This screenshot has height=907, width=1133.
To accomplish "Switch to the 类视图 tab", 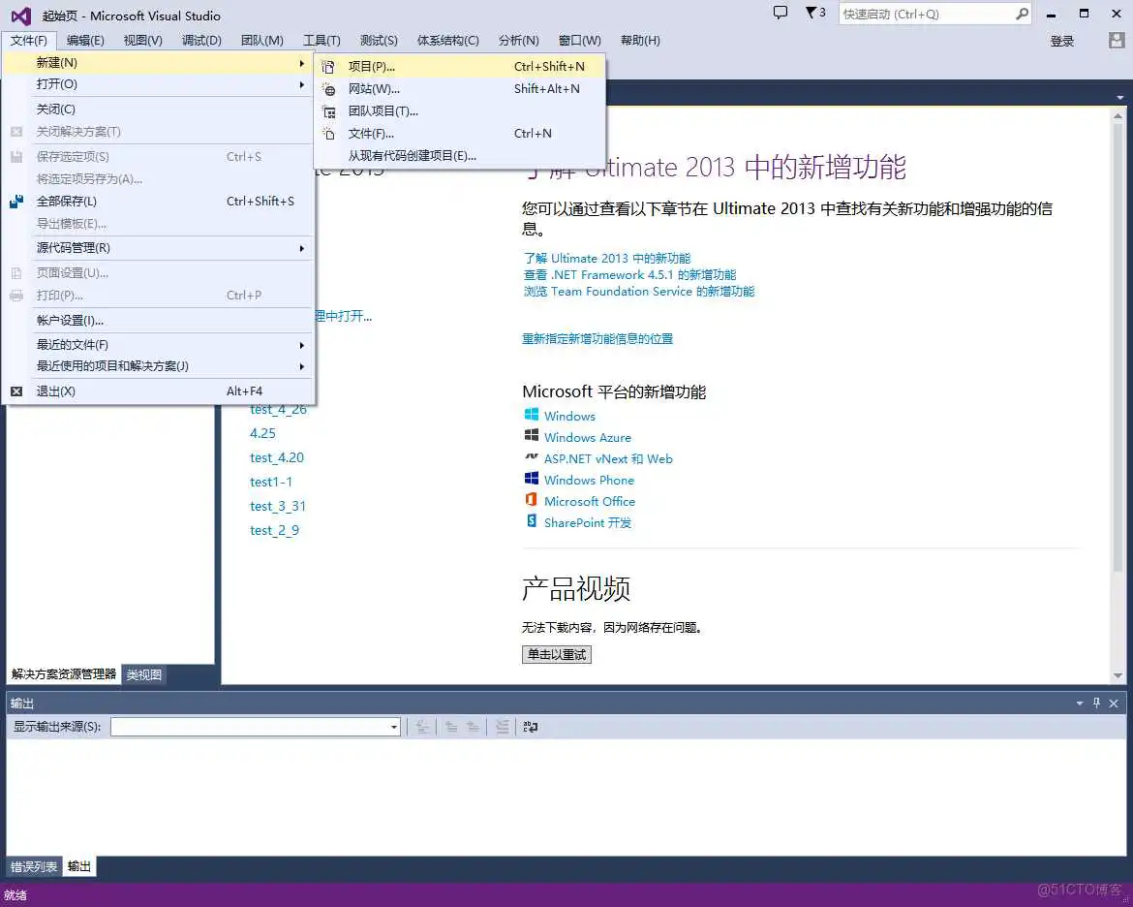I will (143, 674).
